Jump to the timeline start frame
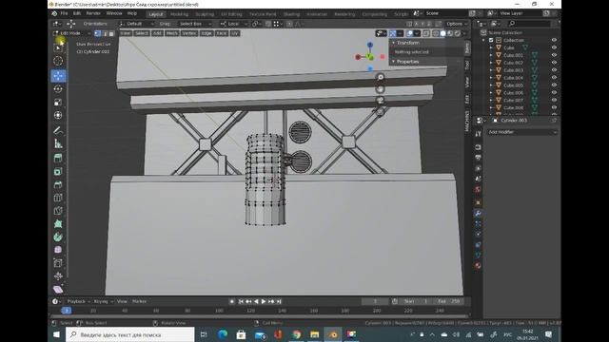The height and width of the screenshot is (342, 609). point(241,301)
